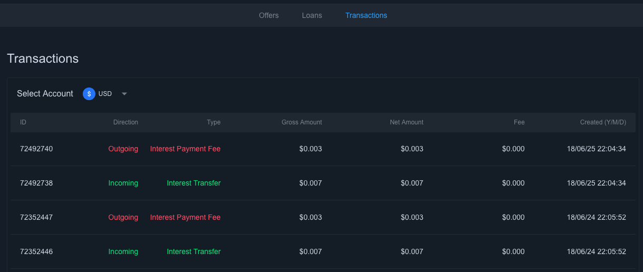Switch to the Loans tab

312,15
